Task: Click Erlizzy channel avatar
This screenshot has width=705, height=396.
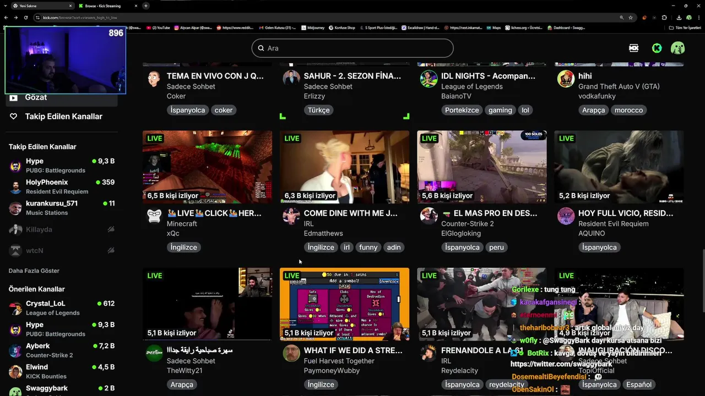Action: click(291, 79)
